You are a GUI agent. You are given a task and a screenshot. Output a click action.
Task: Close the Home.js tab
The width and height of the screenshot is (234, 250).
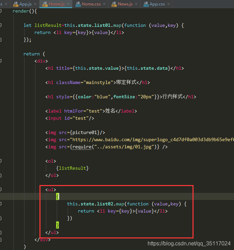pos(68,4)
